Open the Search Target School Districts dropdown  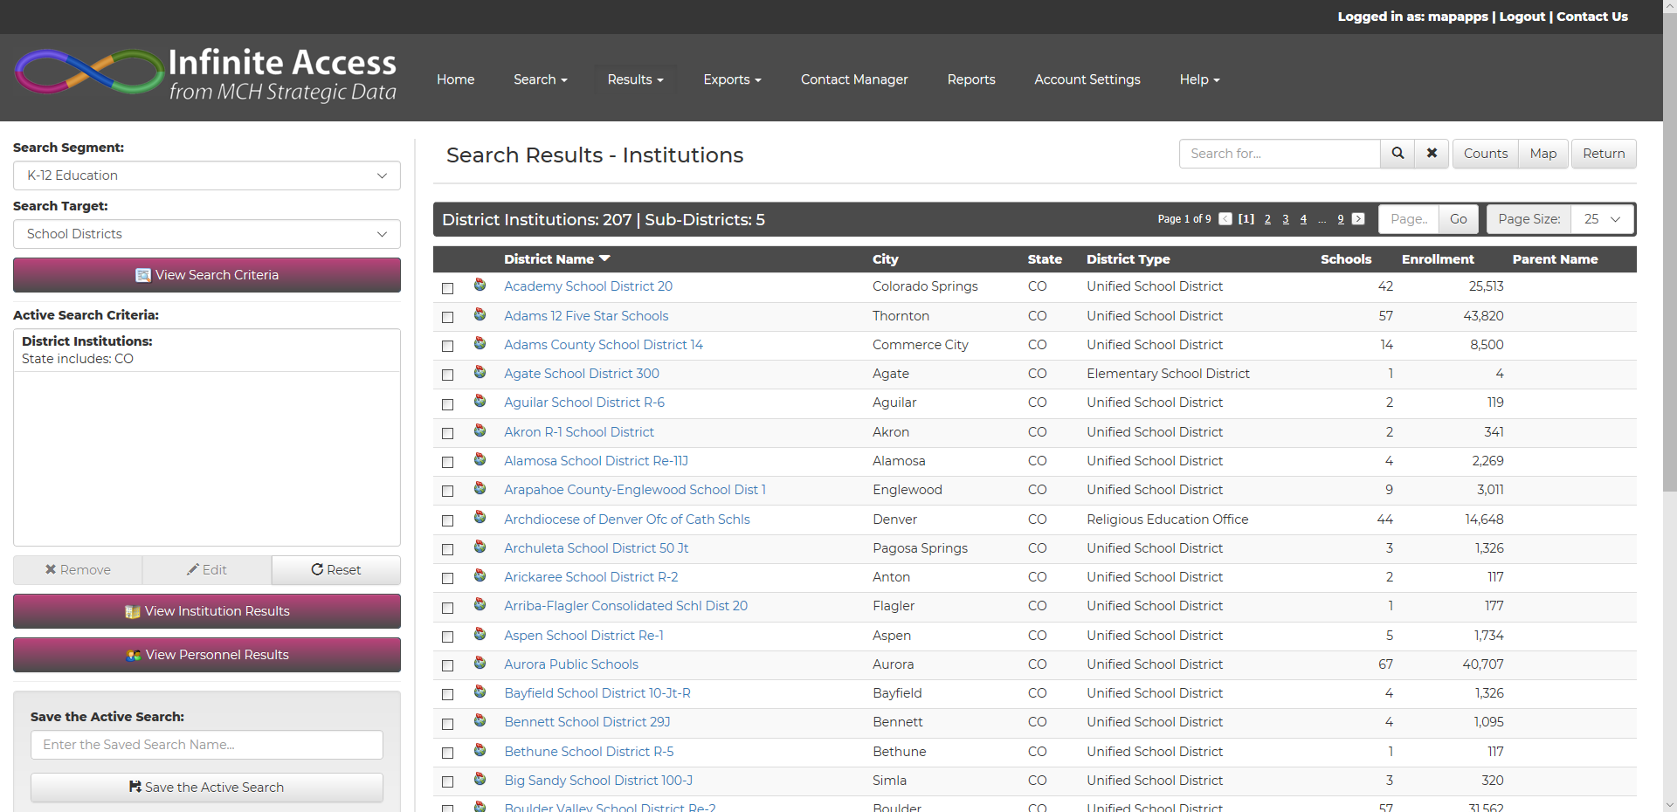pos(207,234)
